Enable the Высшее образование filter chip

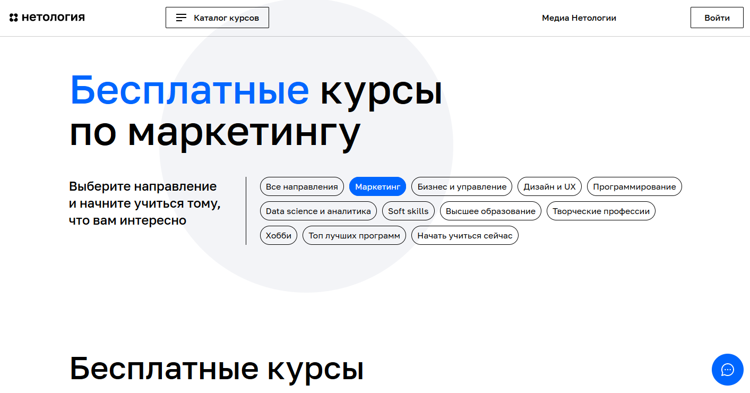[490, 211]
